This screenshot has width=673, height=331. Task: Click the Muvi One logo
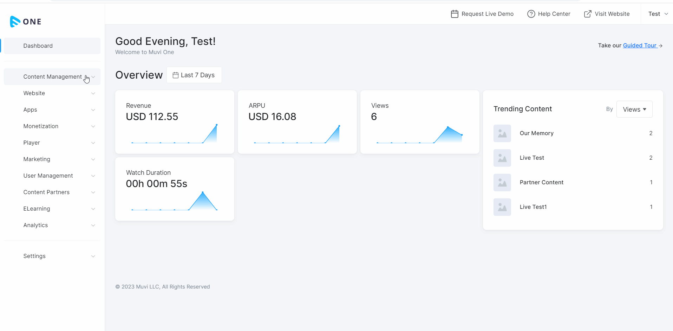pos(26,22)
